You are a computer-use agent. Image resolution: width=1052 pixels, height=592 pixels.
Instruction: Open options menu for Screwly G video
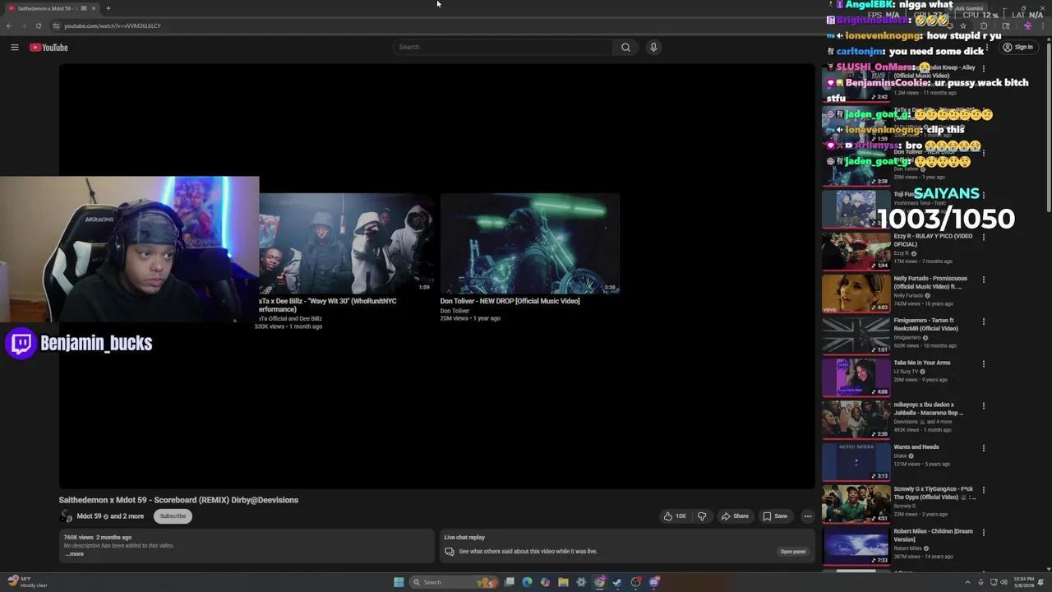tap(983, 490)
